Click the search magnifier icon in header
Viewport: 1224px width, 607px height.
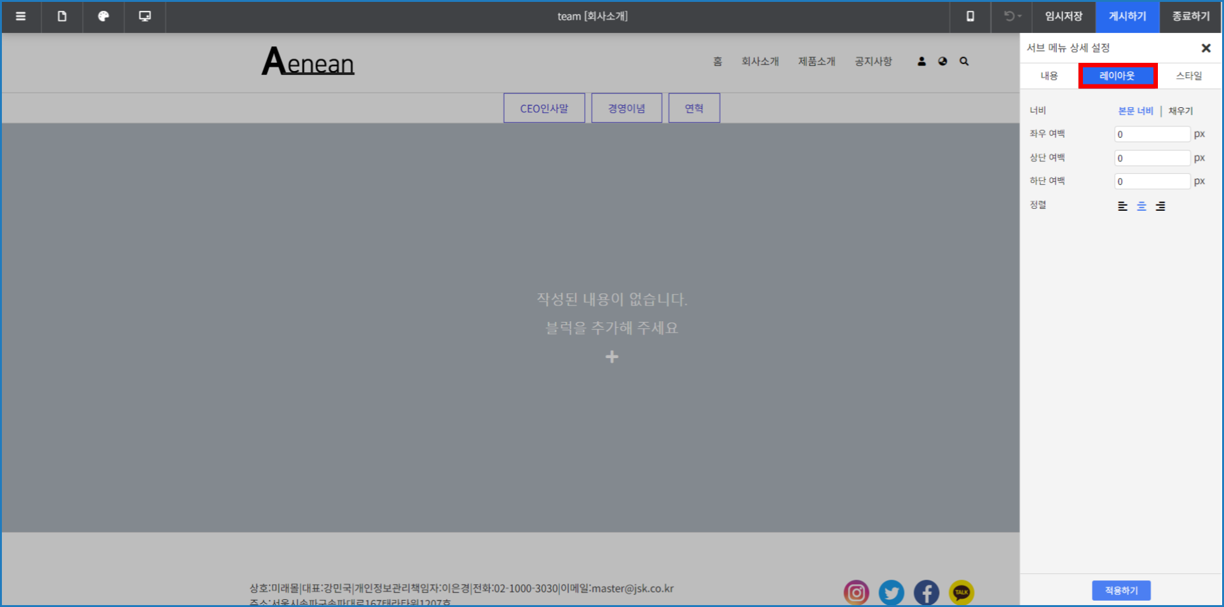point(964,62)
